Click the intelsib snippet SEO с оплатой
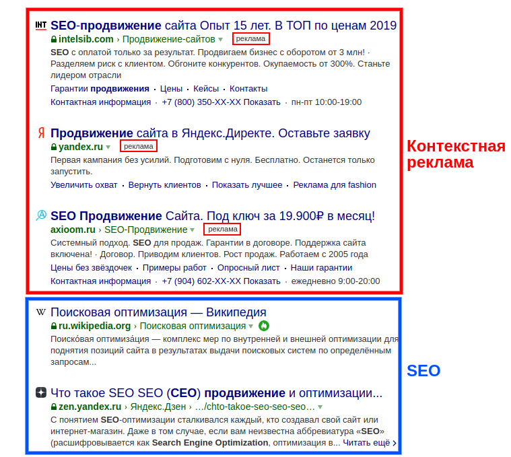The width and height of the screenshot is (511, 457). pos(220,63)
